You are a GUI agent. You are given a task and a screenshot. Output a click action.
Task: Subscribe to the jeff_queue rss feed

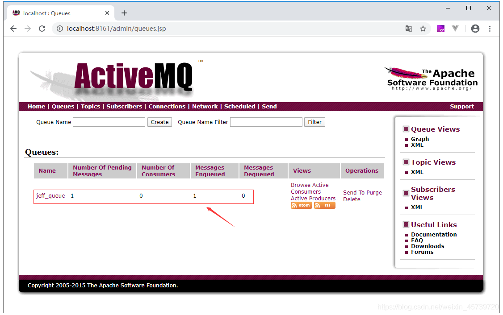pyautogui.click(x=325, y=205)
